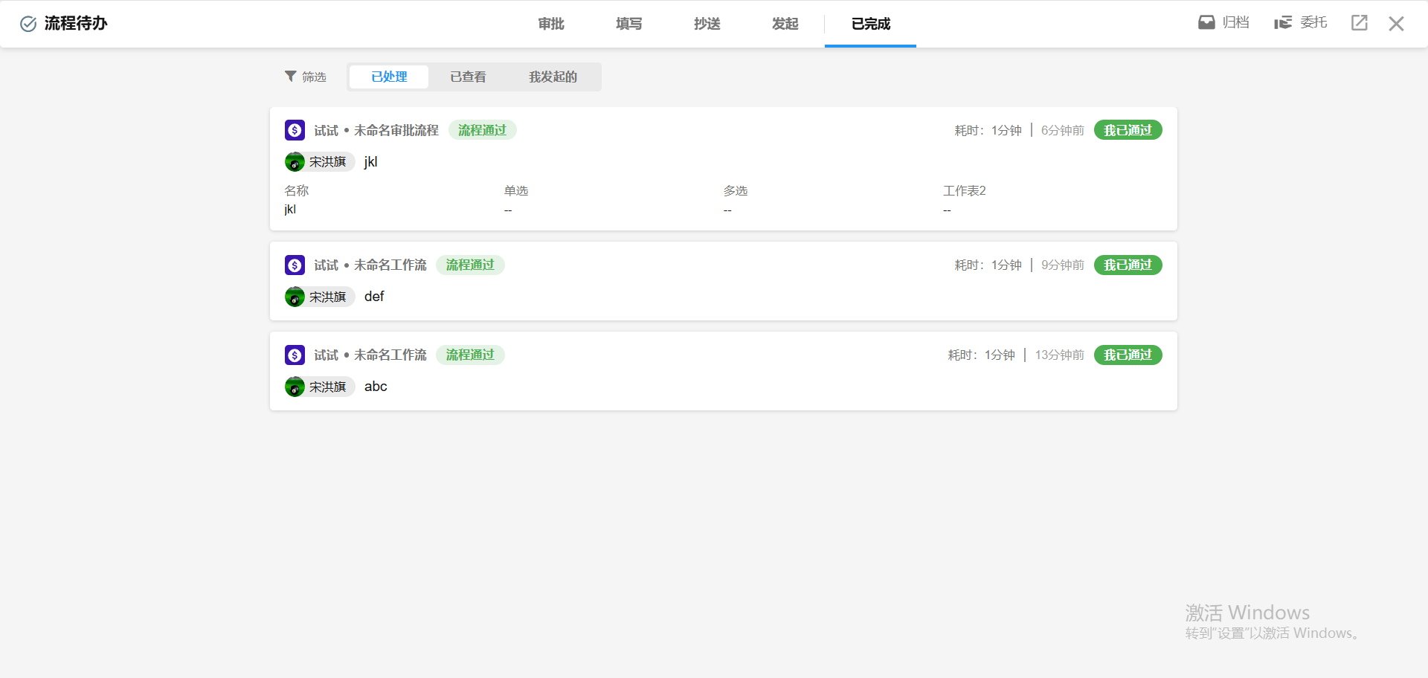Viewport: 1428px width, 678px height.
Task: Click app icon of jkl workflow card
Action: click(295, 131)
